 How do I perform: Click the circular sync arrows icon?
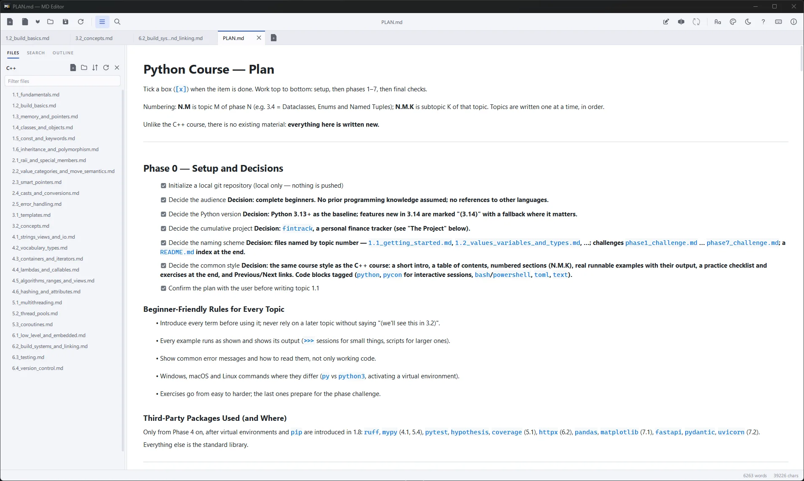pos(697,22)
